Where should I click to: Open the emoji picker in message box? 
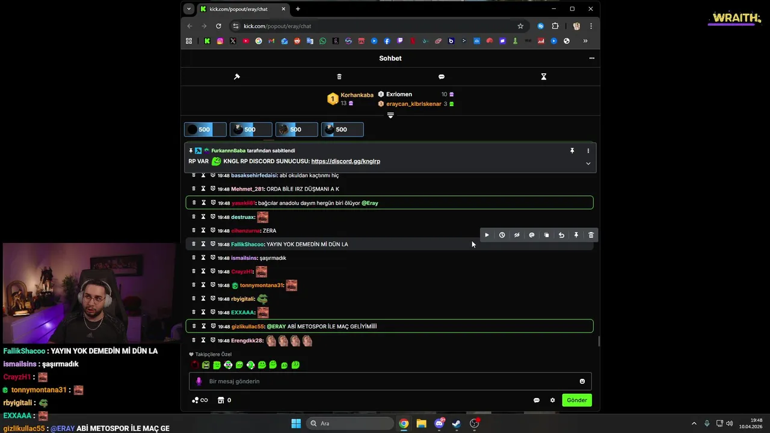tap(582, 381)
